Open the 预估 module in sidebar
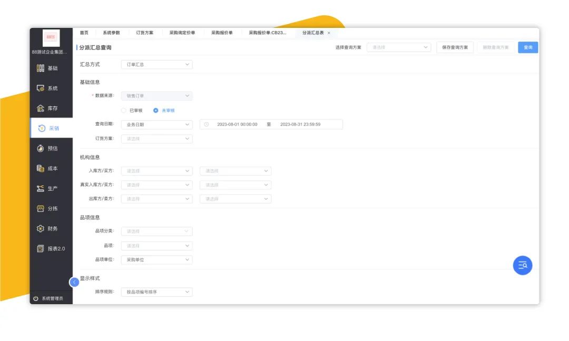569x341 pixels. [51, 148]
